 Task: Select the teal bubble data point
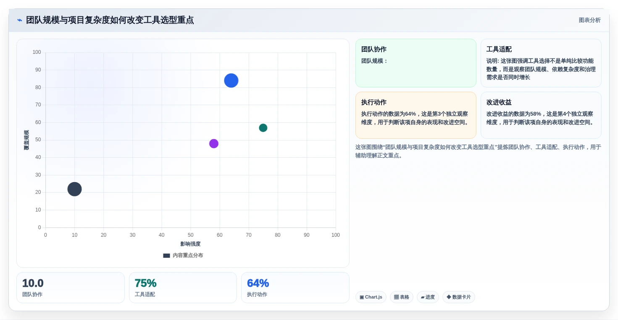click(263, 128)
